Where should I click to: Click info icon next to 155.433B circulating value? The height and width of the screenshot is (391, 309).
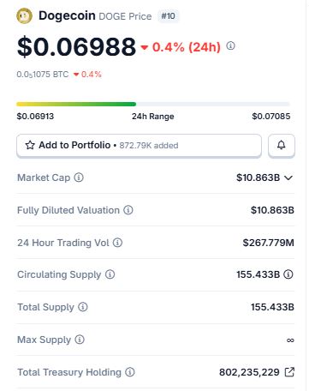point(288,274)
